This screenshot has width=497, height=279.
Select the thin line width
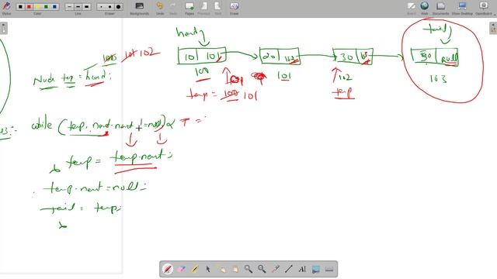pyautogui.click(x=69, y=7)
